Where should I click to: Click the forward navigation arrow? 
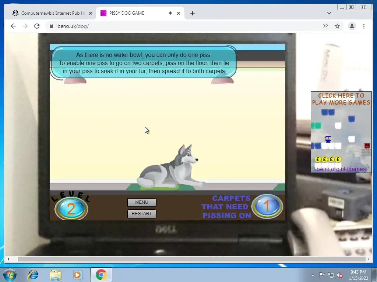pyautogui.click(x=25, y=26)
